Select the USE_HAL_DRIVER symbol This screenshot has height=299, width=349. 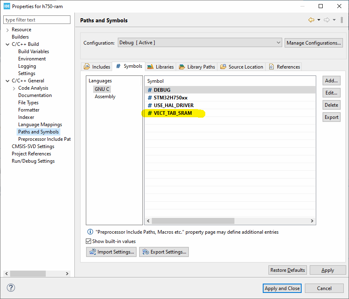click(230, 105)
